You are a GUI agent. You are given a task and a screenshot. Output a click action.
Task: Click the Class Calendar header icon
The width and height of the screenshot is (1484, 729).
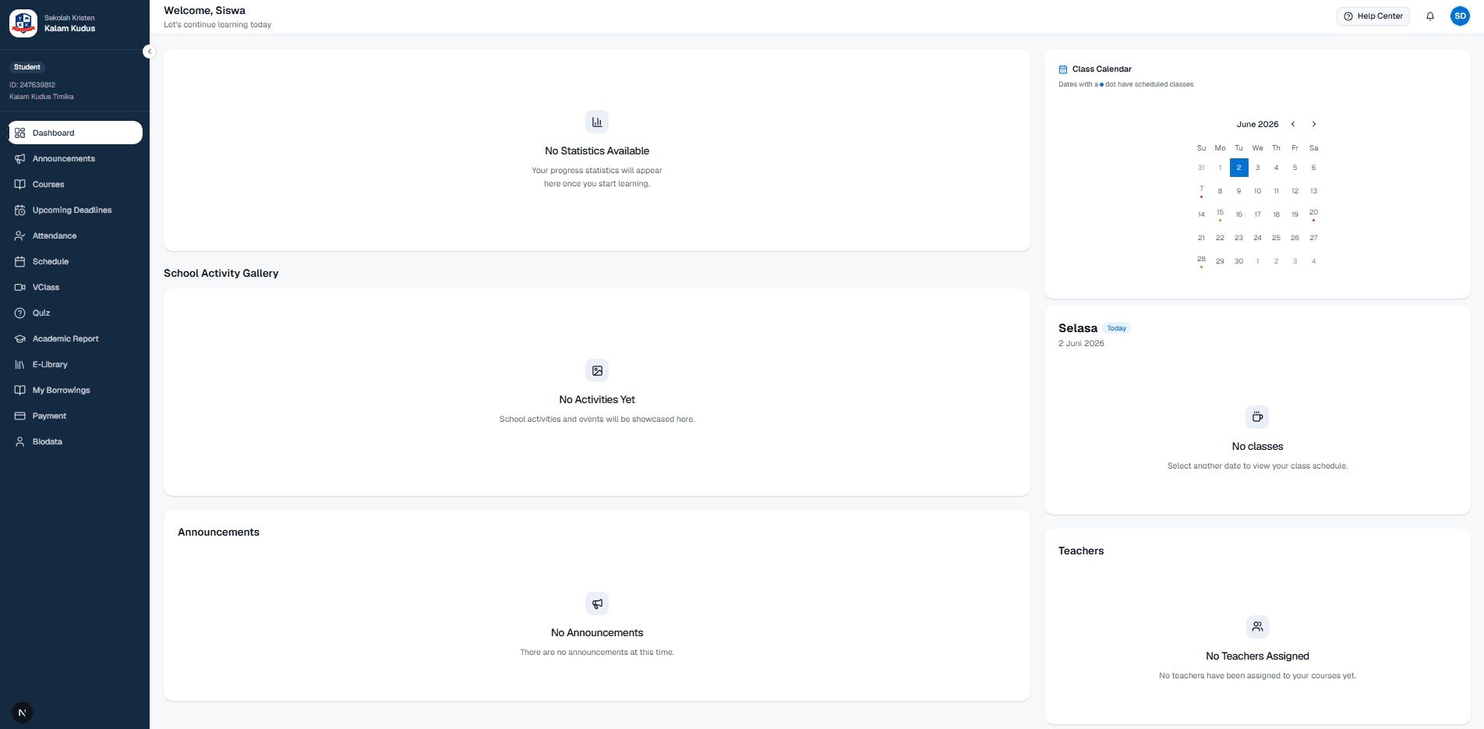tap(1063, 69)
